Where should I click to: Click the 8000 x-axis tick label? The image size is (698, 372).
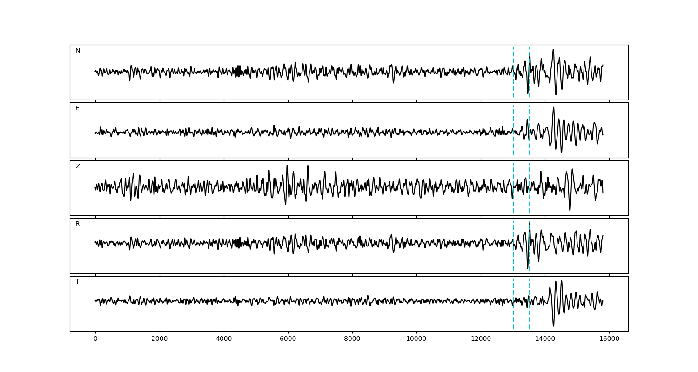point(352,339)
